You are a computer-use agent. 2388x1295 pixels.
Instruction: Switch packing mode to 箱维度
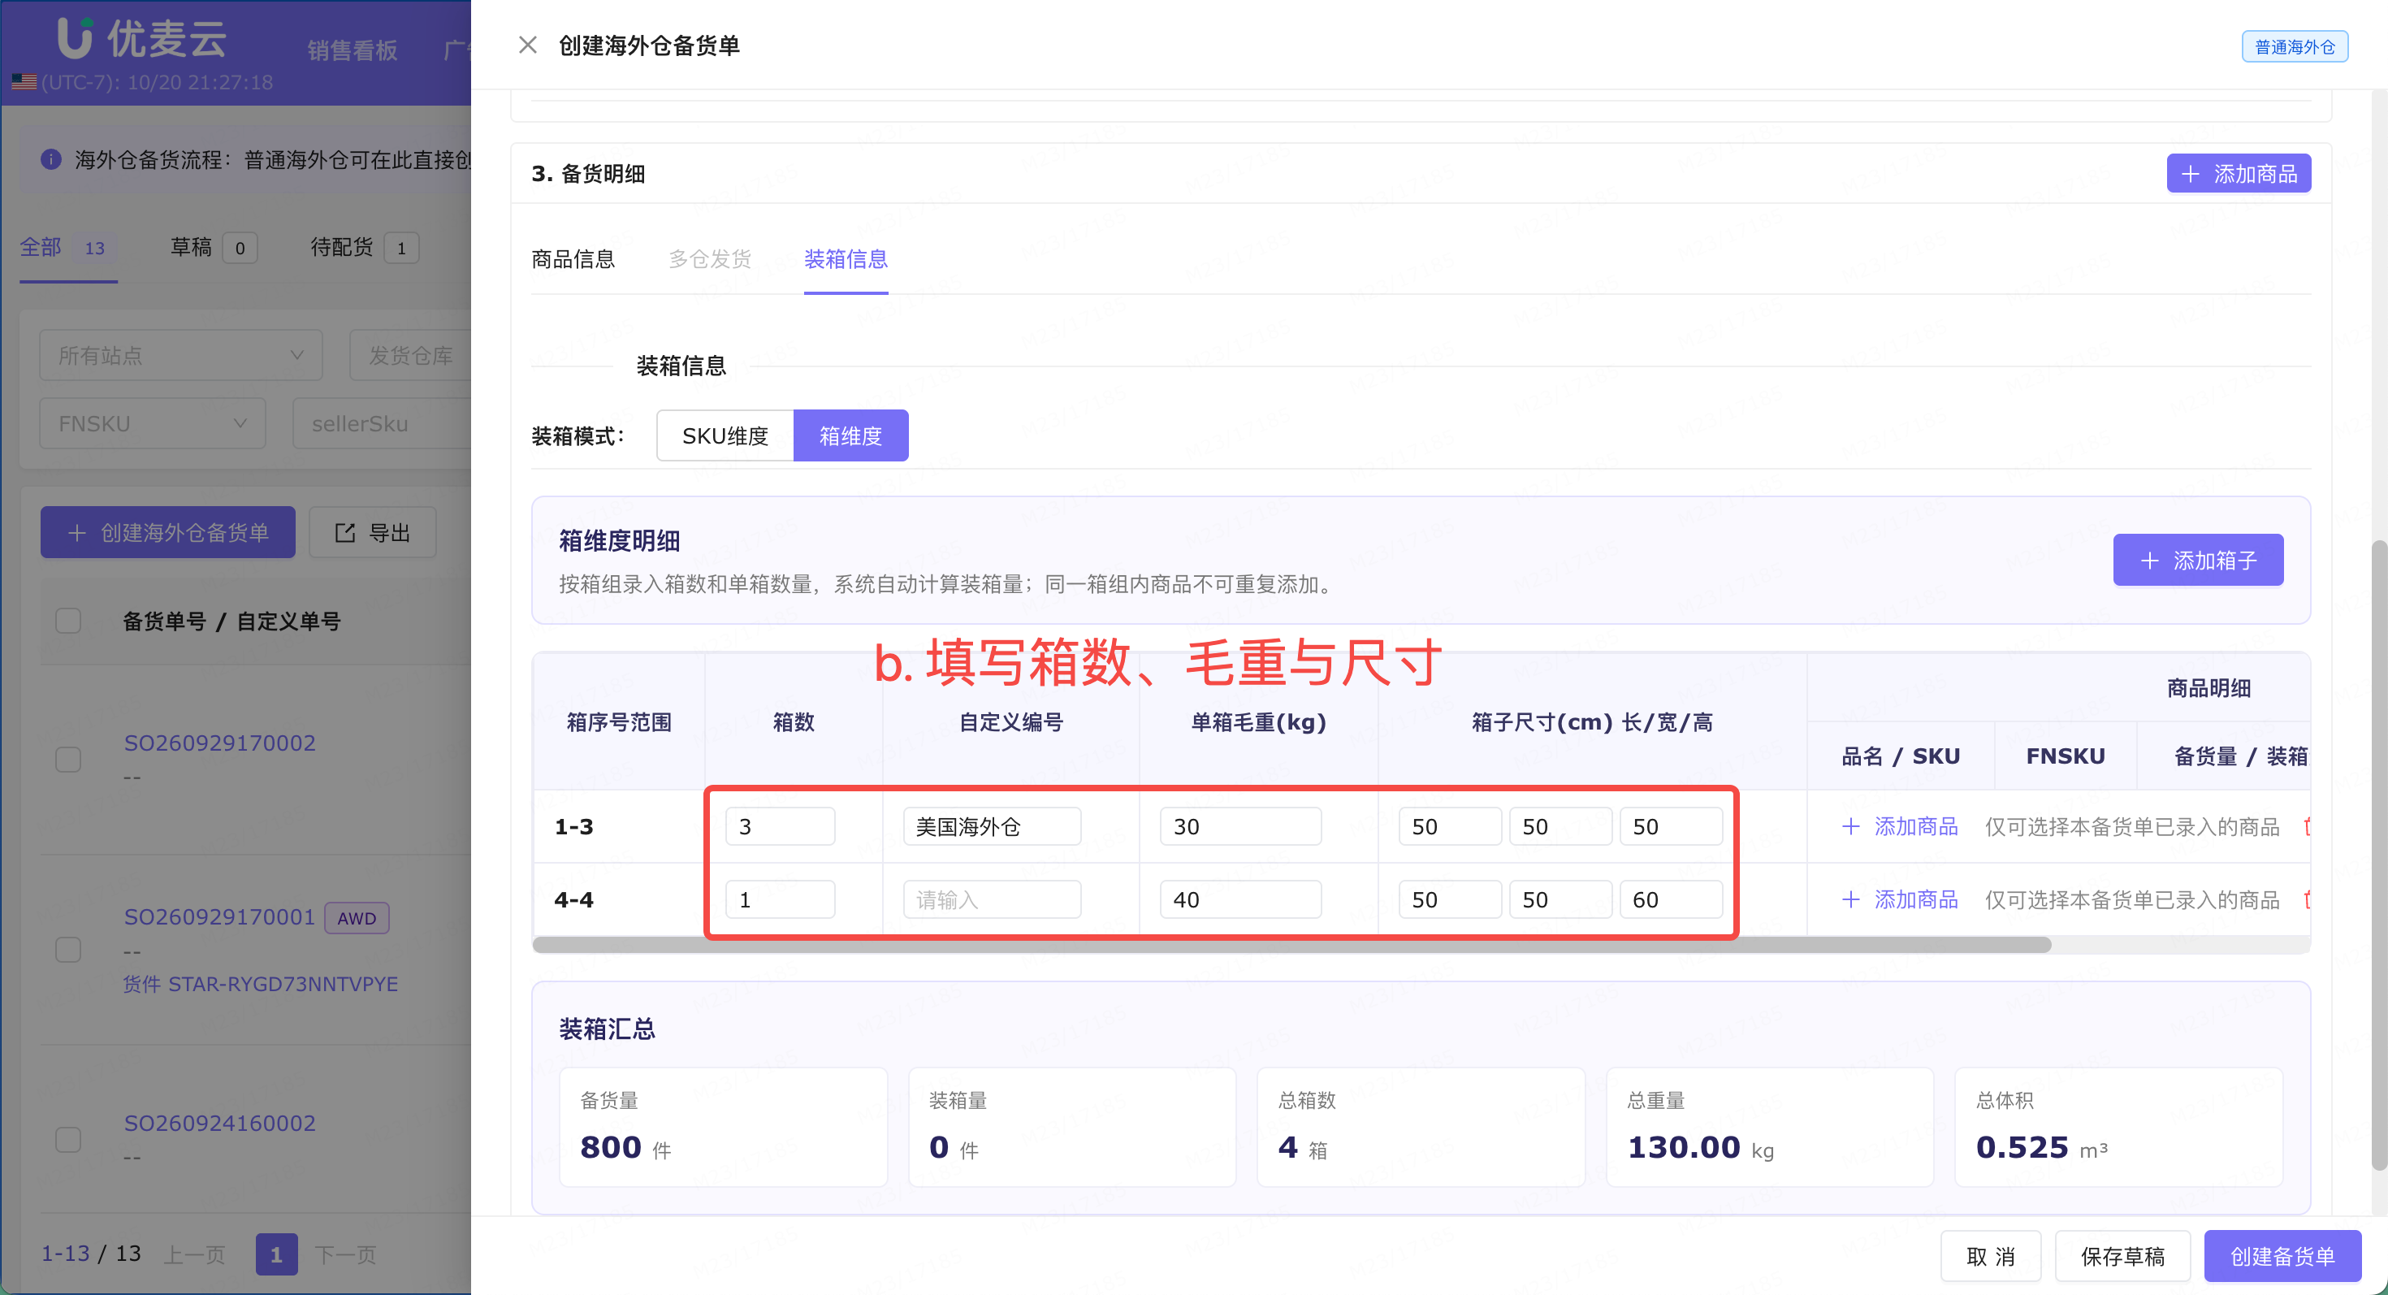pyautogui.click(x=851, y=435)
